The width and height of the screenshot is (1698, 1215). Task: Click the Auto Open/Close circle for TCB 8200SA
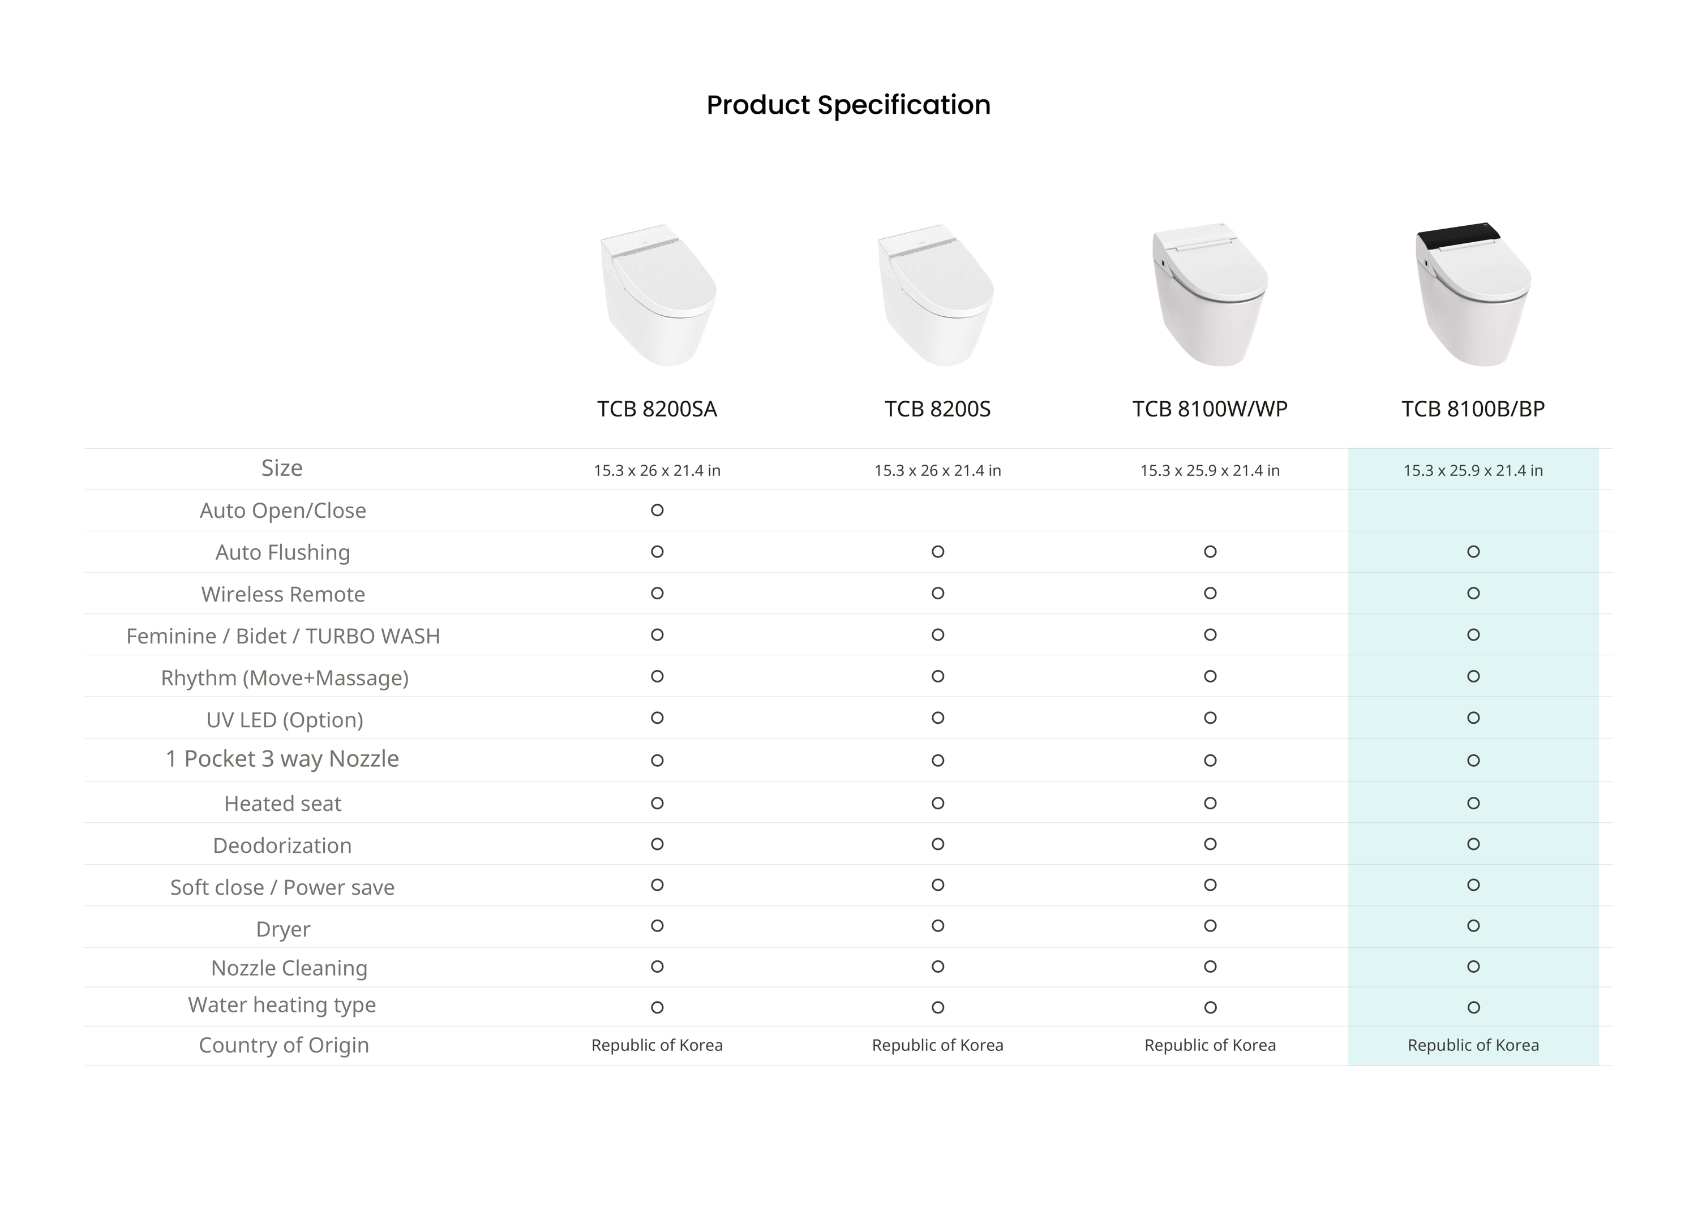(657, 510)
